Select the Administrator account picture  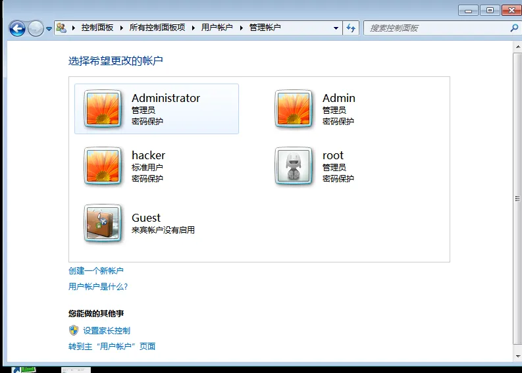[103, 109]
